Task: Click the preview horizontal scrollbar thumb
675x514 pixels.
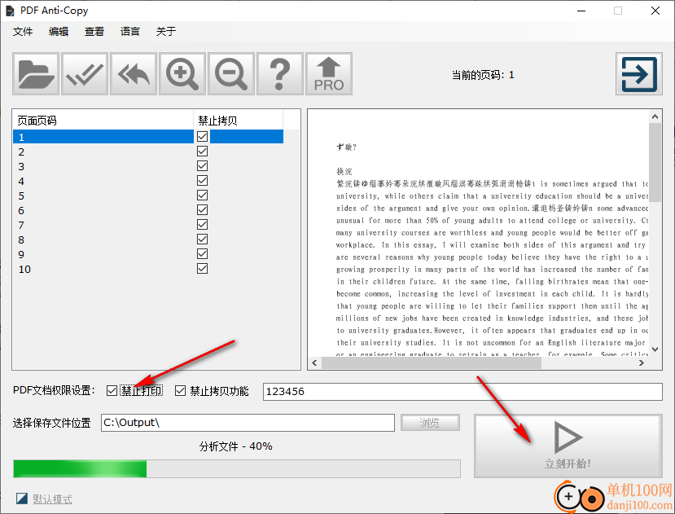Action: click(432, 362)
